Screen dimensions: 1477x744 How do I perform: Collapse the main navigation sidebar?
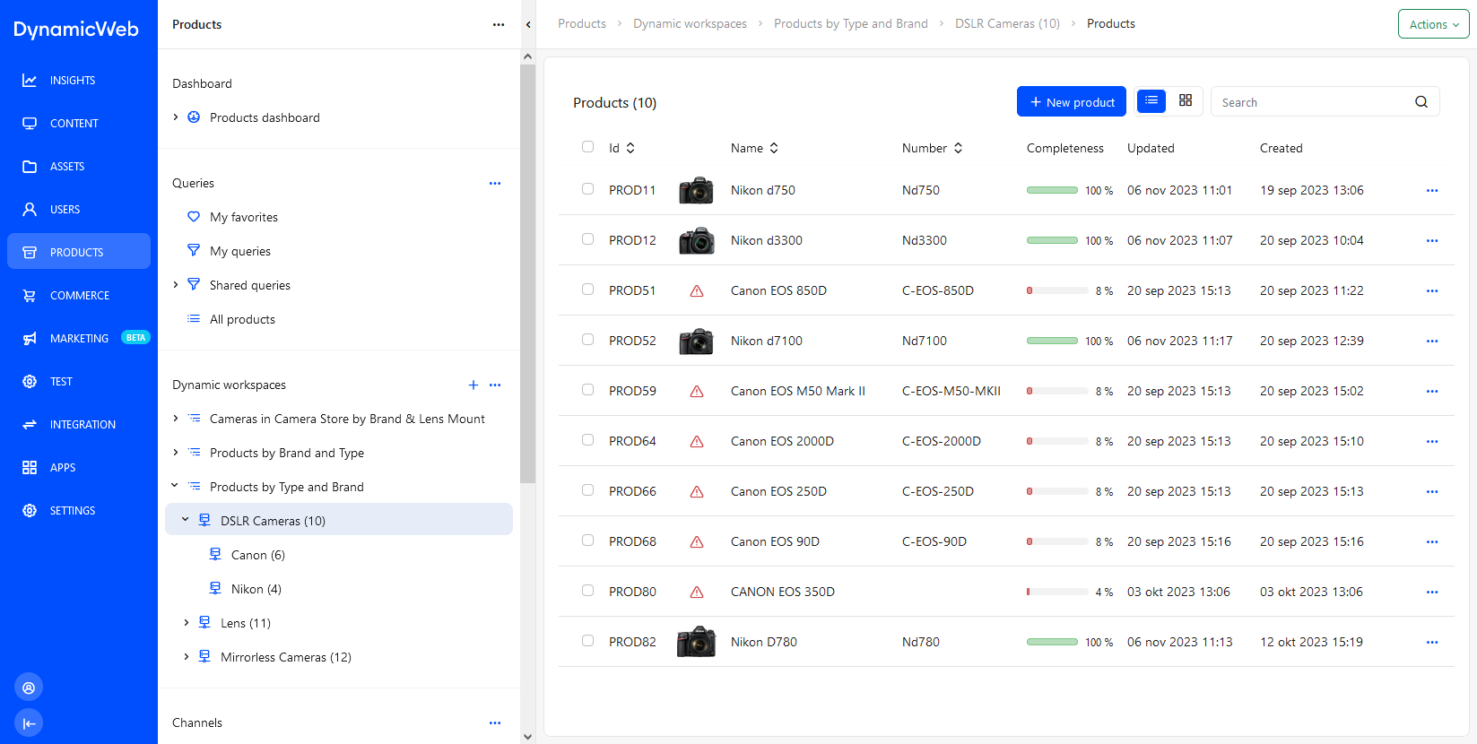click(x=29, y=723)
